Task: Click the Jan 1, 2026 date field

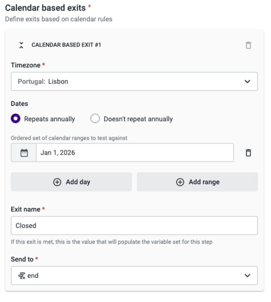Action: tap(134, 153)
